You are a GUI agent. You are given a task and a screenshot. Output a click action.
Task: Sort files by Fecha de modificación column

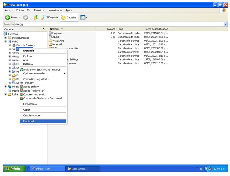(156, 29)
